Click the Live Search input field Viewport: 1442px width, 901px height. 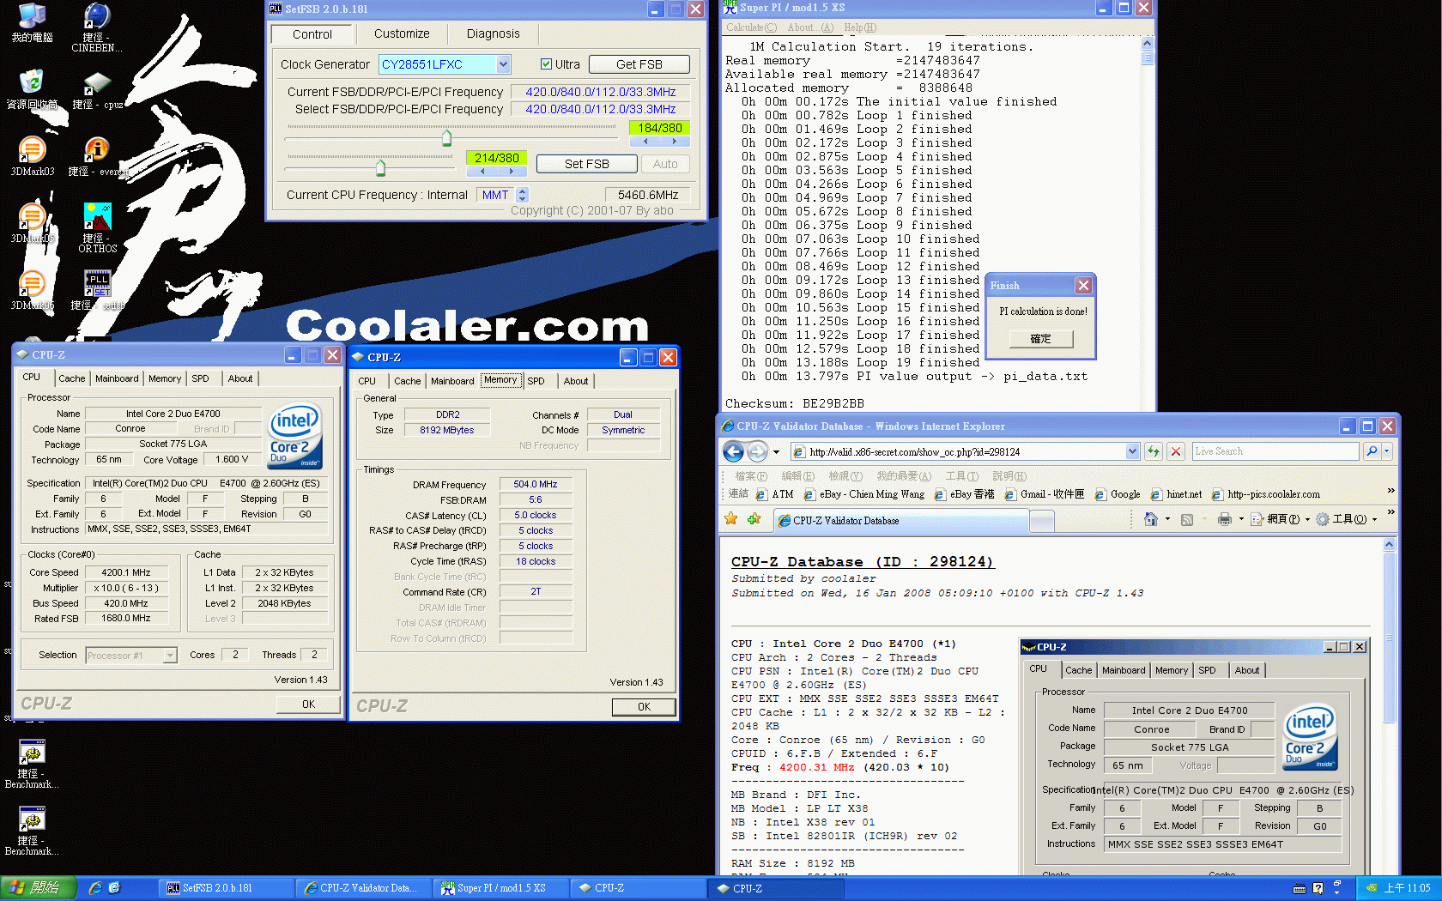[x=1275, y=451]
